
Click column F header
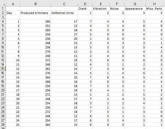pos(117,4)
